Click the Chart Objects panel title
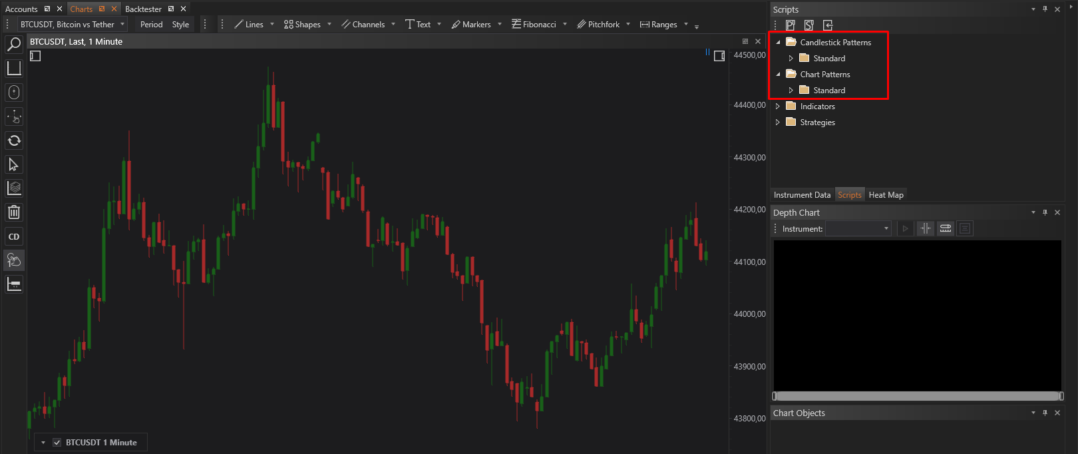This screenshot has width=1078, height=454. click(799, 413)
